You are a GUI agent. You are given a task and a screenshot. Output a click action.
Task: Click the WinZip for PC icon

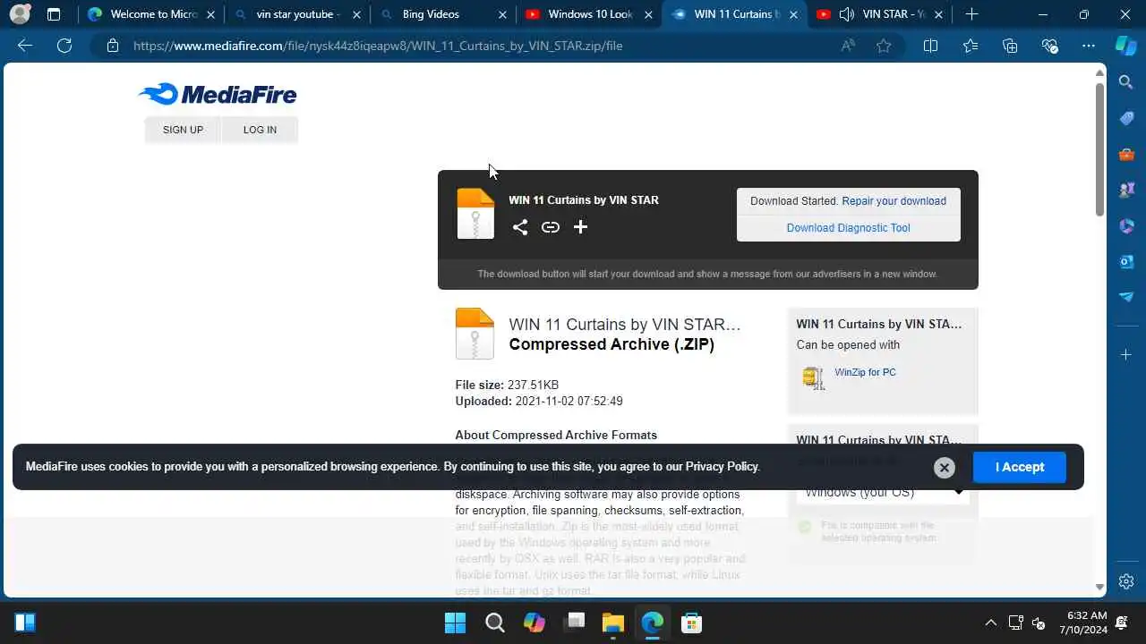point(813,377)
